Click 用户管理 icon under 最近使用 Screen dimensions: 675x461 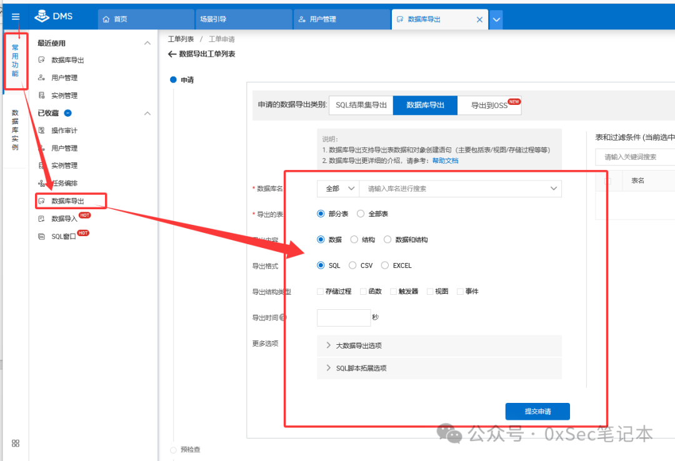41,77
